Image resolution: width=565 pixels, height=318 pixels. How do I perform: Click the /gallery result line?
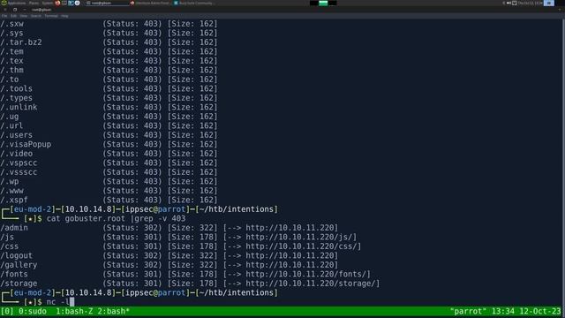pos(169,265)
